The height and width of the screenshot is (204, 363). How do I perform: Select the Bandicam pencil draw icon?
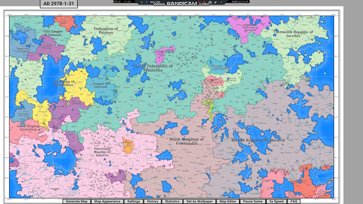pos(215,2)
